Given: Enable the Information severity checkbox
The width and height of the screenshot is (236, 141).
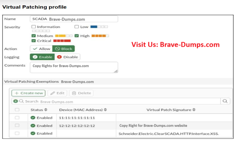Looking at the screenshot, I should [34, 27].
